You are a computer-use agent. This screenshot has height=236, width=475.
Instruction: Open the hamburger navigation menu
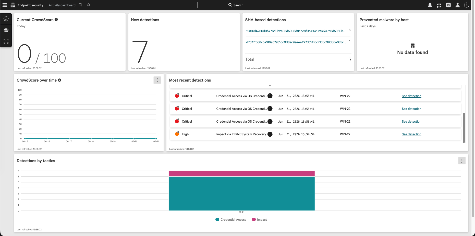point(5,5)
